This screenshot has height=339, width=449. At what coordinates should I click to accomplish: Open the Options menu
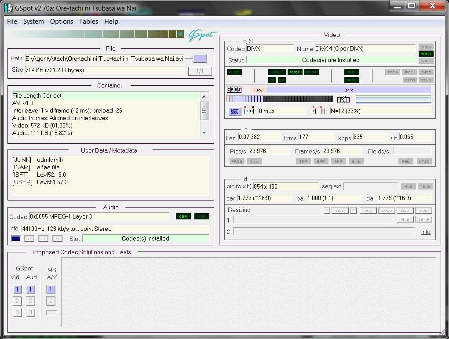(x=62, y=22)
